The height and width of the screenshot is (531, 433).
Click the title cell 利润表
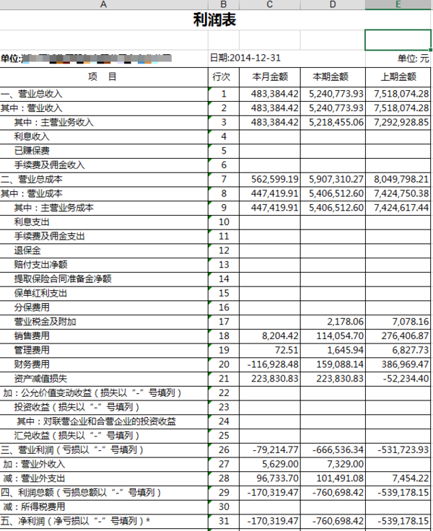tap(215, 19)
